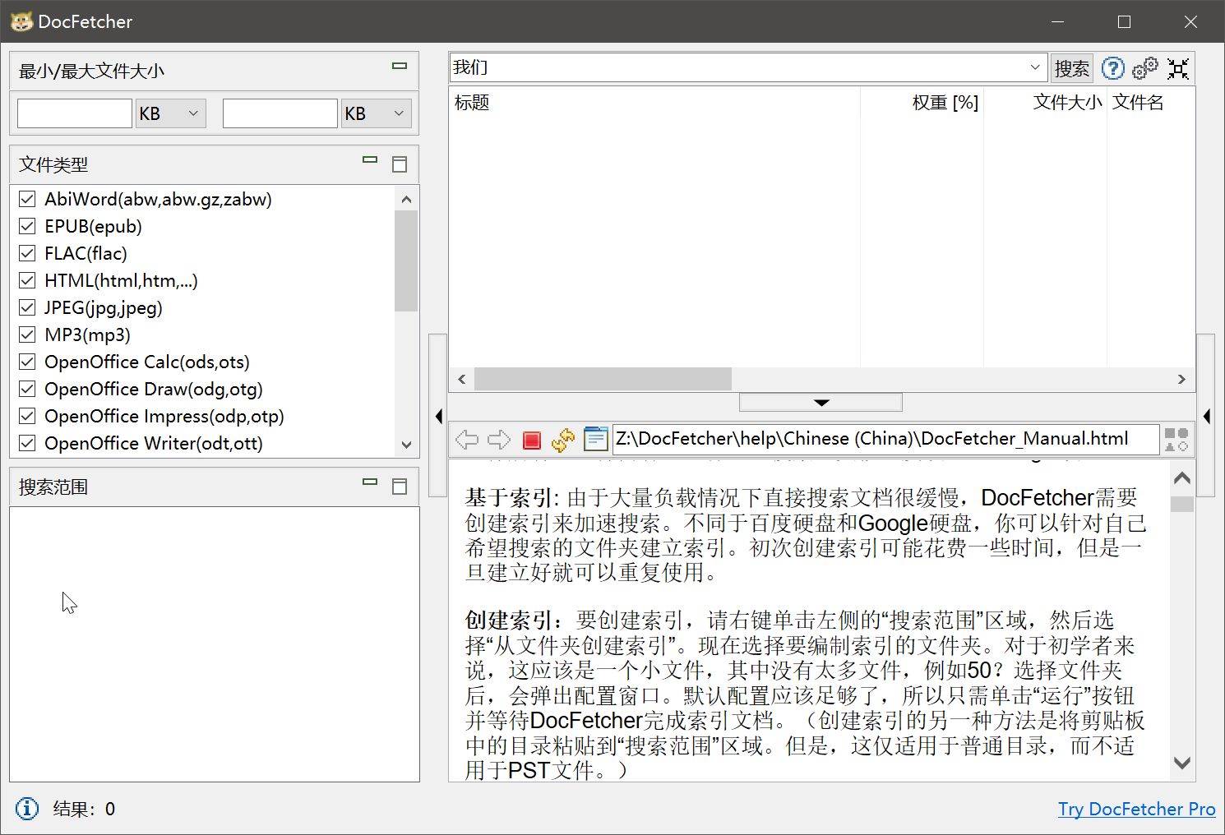Reload the preview with refresh icon
The image size is (1225, 835).
[x=563, y=440]
